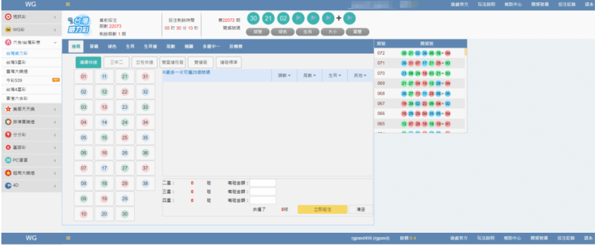Select number ball 09
The width and height of the screenshot is (597, 245).
pyautogui.click(x=84, y=199)
